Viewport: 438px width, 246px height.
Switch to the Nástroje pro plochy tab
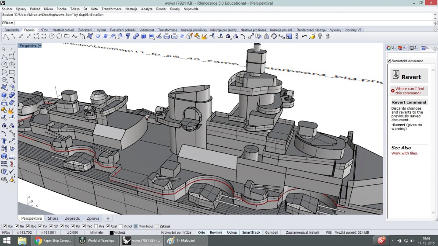[x=223, y=30]
